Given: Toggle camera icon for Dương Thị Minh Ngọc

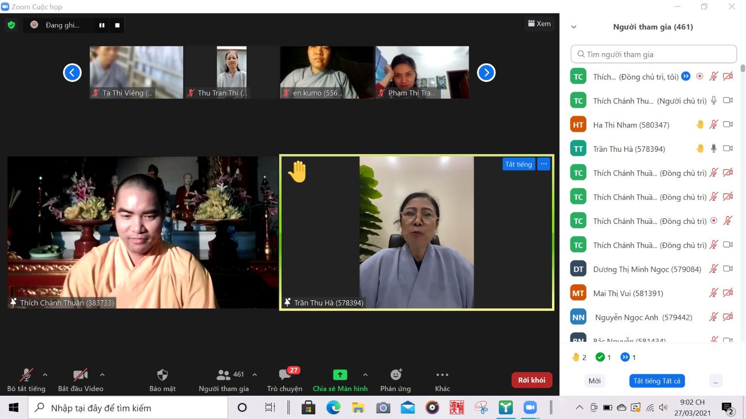Looking at the screenshot, I should coord(728,269).
